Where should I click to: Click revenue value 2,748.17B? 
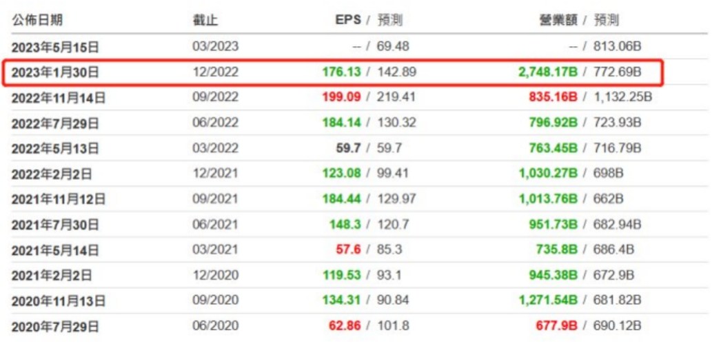[x=548, y=72]
